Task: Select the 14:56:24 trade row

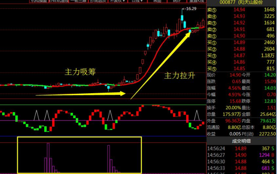Action: [x=241, y=149]
